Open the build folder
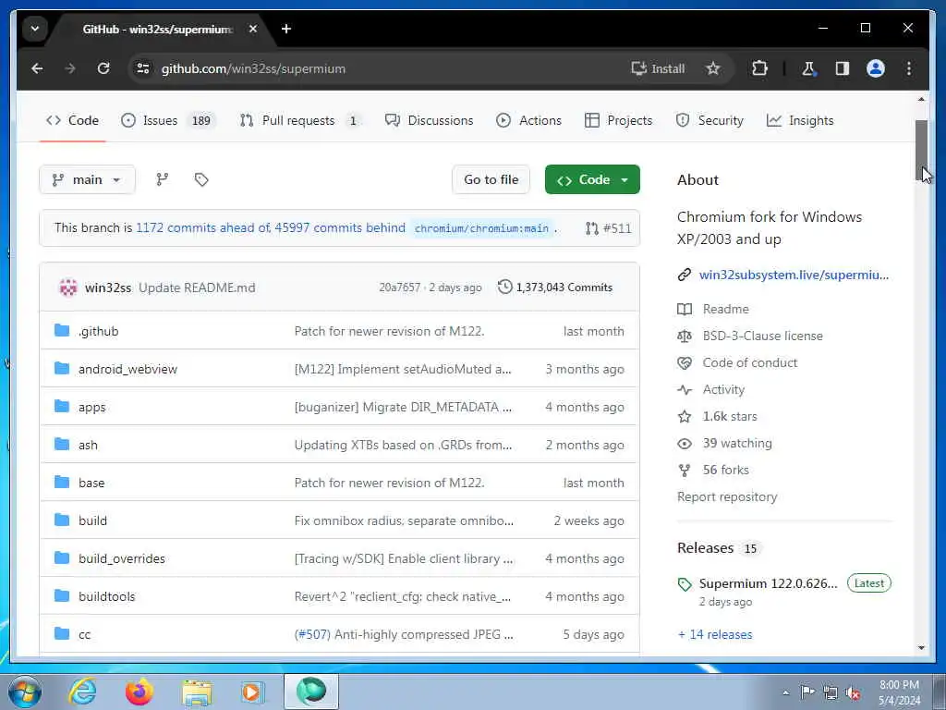 pos(93,521)
